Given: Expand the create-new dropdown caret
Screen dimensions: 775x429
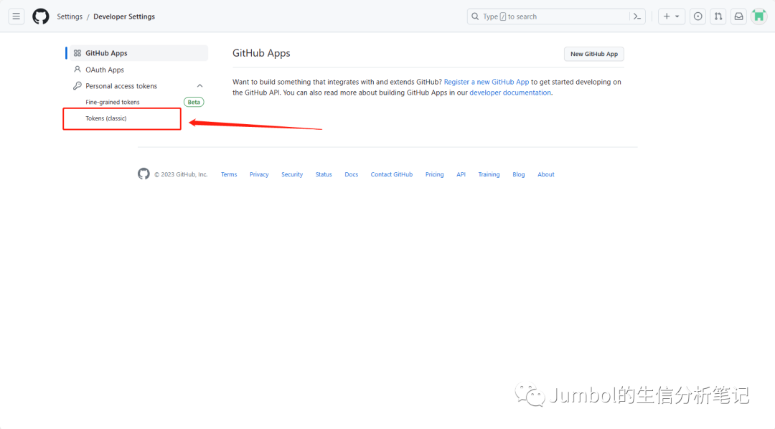Looking at the screenshot, I should click(677, 16).
